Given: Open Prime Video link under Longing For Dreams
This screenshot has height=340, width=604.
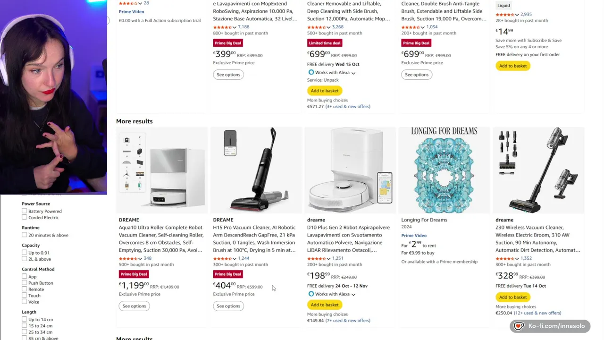Looking at the screenshot, I should [x=414, y=236].
